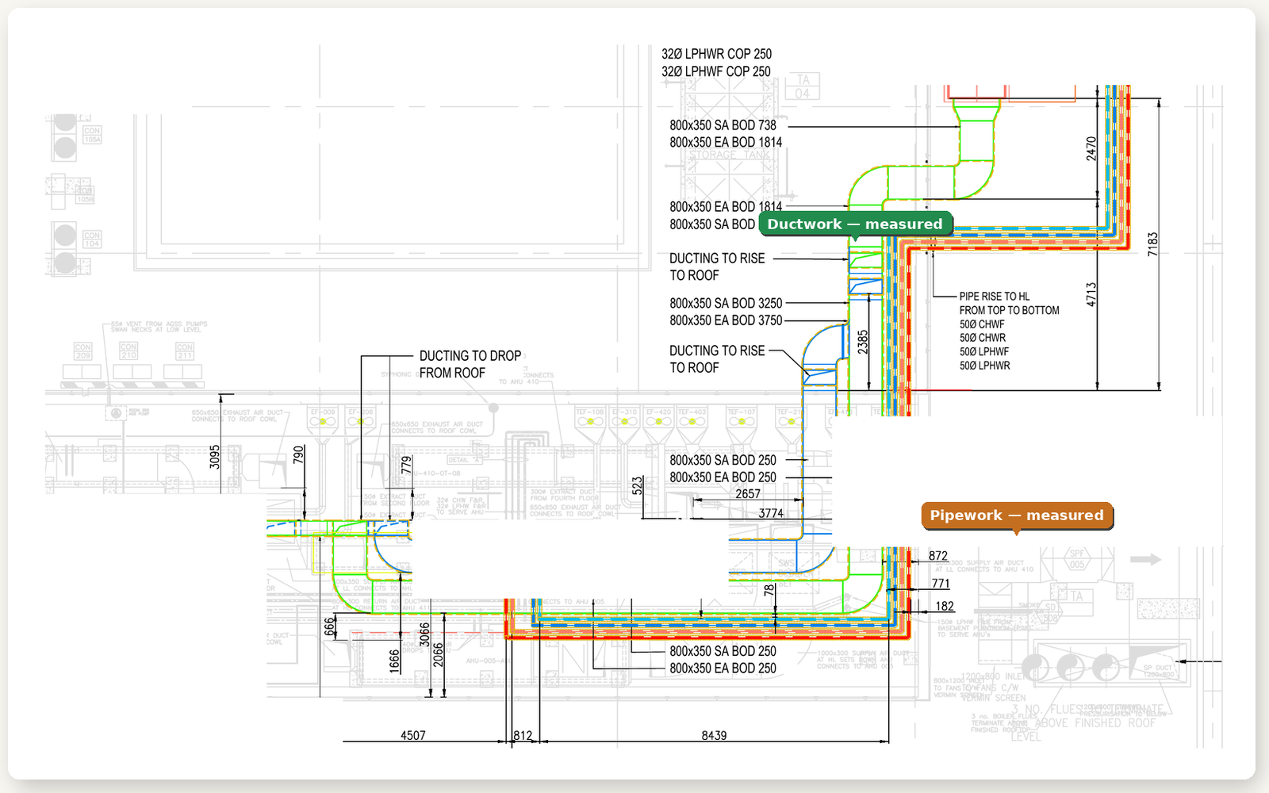Click the green "Ductwork — measured" callout label

(x=855, y=224)
